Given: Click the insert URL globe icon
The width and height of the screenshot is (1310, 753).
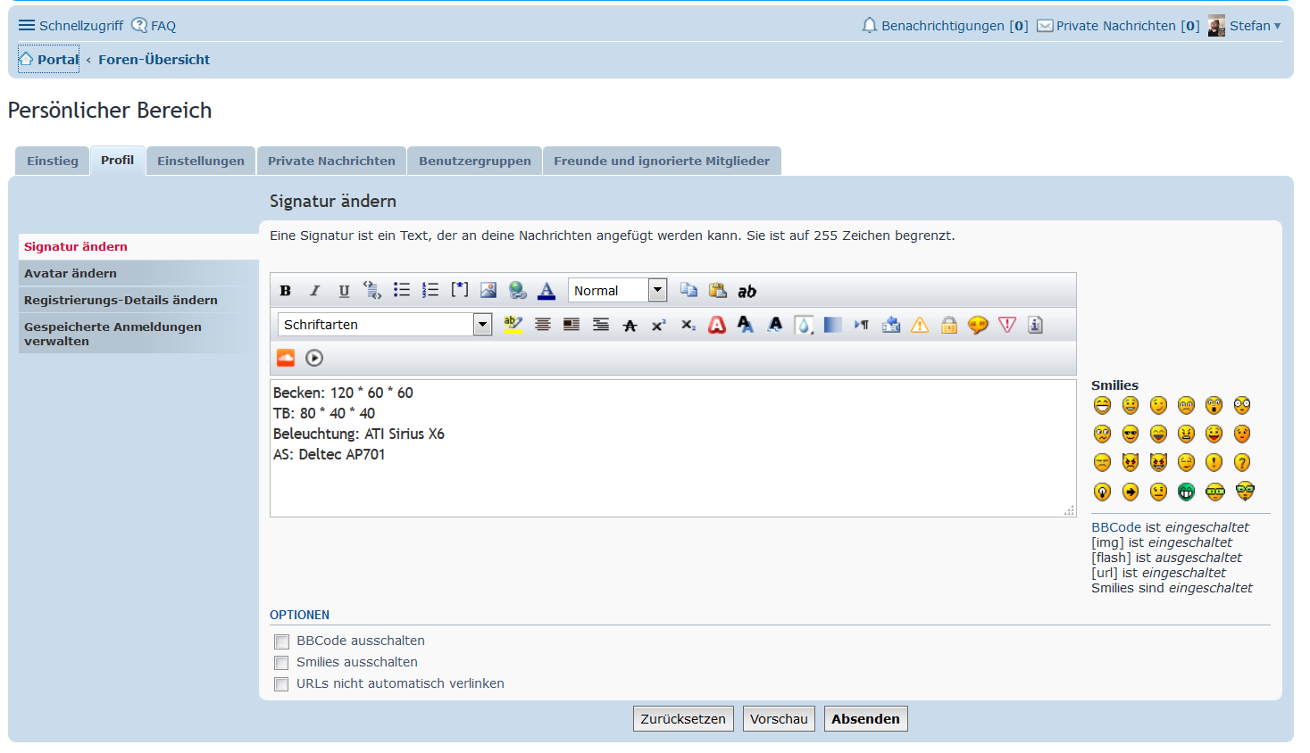Looking at the screenshot, I should [517, 291].
